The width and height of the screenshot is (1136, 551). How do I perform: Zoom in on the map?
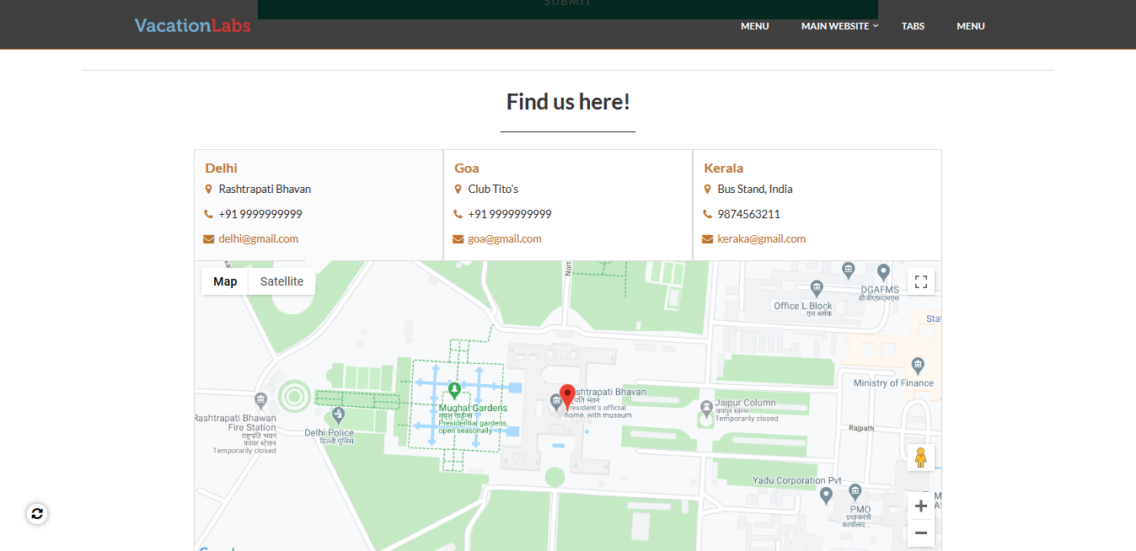click(x=920, y=506)
